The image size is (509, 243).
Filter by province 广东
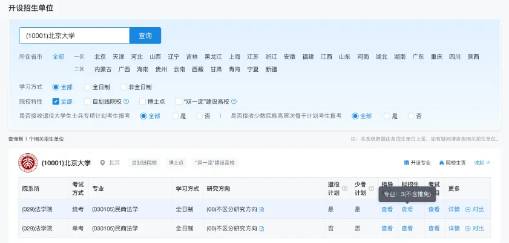[x=418, y=57]
